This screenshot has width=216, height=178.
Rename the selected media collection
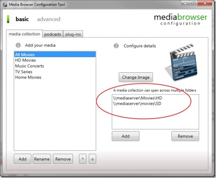click(x=42, y=159)
